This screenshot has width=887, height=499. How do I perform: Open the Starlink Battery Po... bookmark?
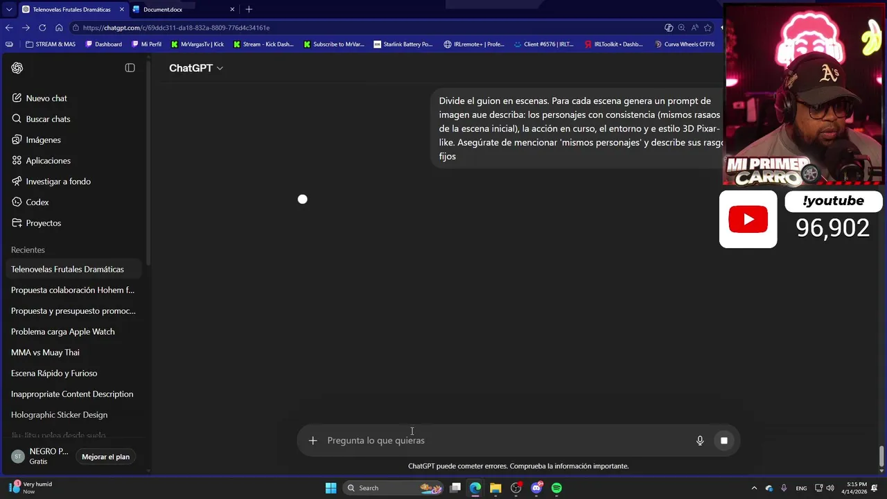point(403,44)
